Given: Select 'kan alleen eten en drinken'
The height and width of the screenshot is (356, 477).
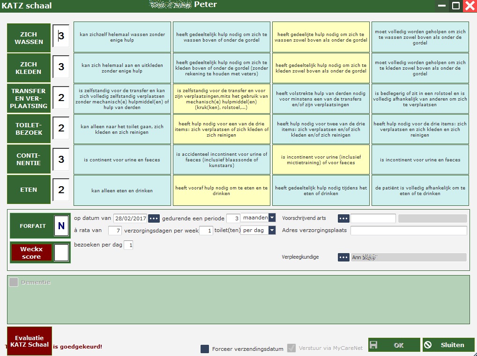Looking at the screenshot, I should pyautogui.click(x=122, y=190).
